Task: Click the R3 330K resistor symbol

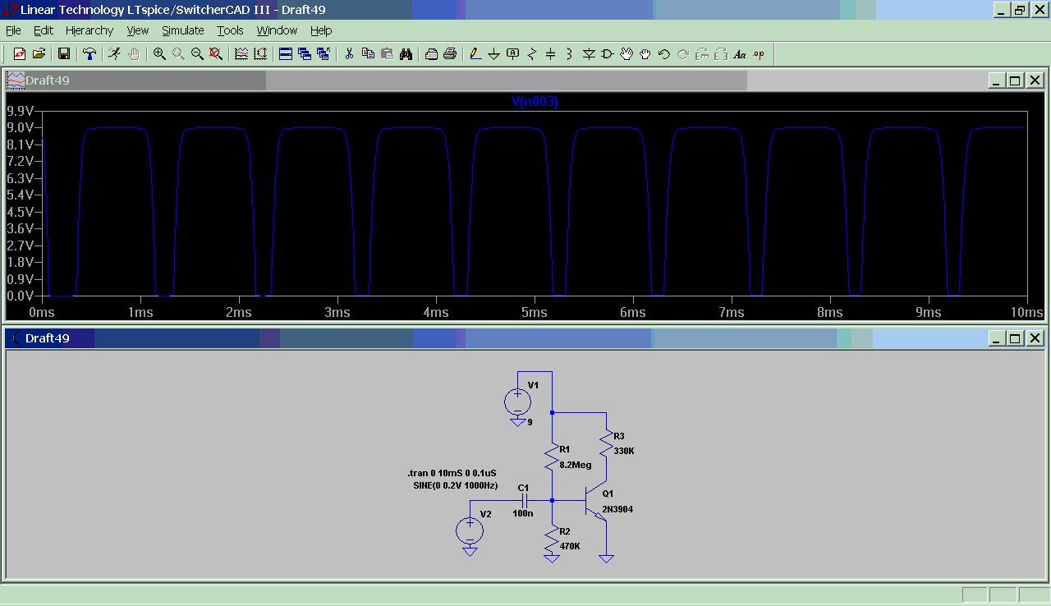Action: 606,444
